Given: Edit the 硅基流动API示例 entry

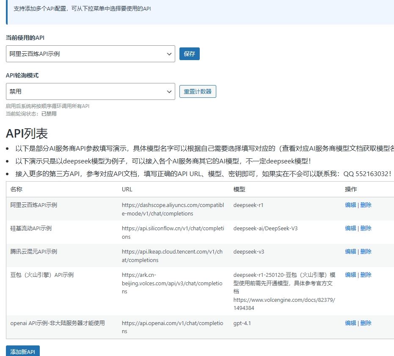Looking at the screenshot, I should click(350, 228).
